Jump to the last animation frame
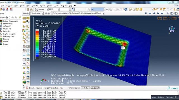Viewport: 179px width, 100px height. pos(162,13)
